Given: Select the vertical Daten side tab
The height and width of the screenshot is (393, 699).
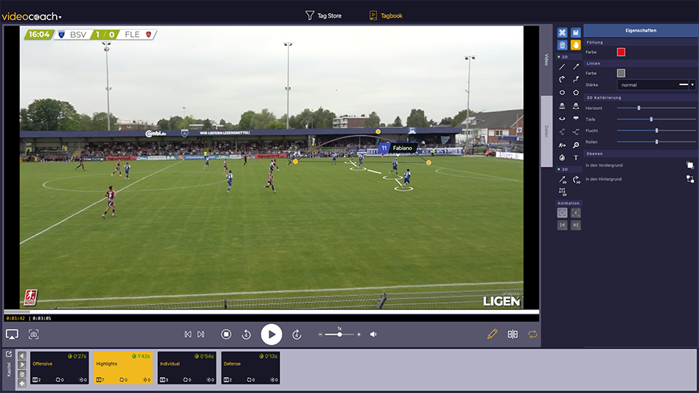Looking at the screenshot, I should click(547, 132).
